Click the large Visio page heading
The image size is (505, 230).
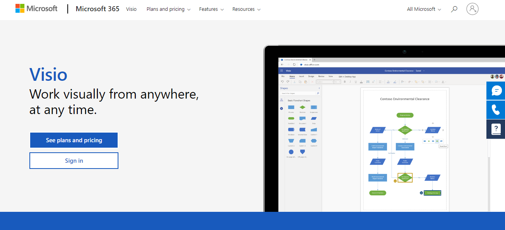48,74
